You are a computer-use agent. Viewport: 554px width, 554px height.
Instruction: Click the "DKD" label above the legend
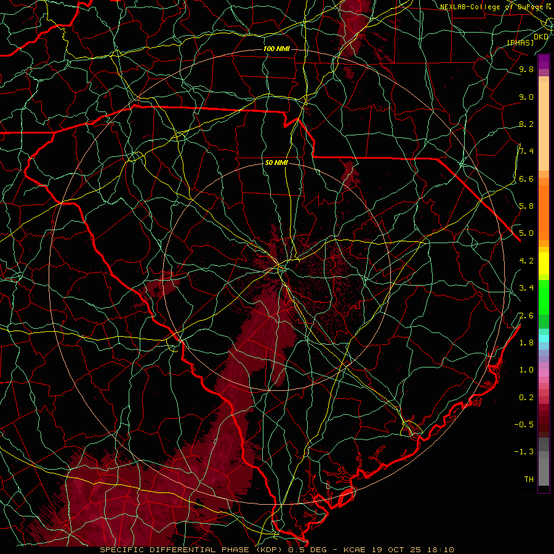tap(541, 36)
